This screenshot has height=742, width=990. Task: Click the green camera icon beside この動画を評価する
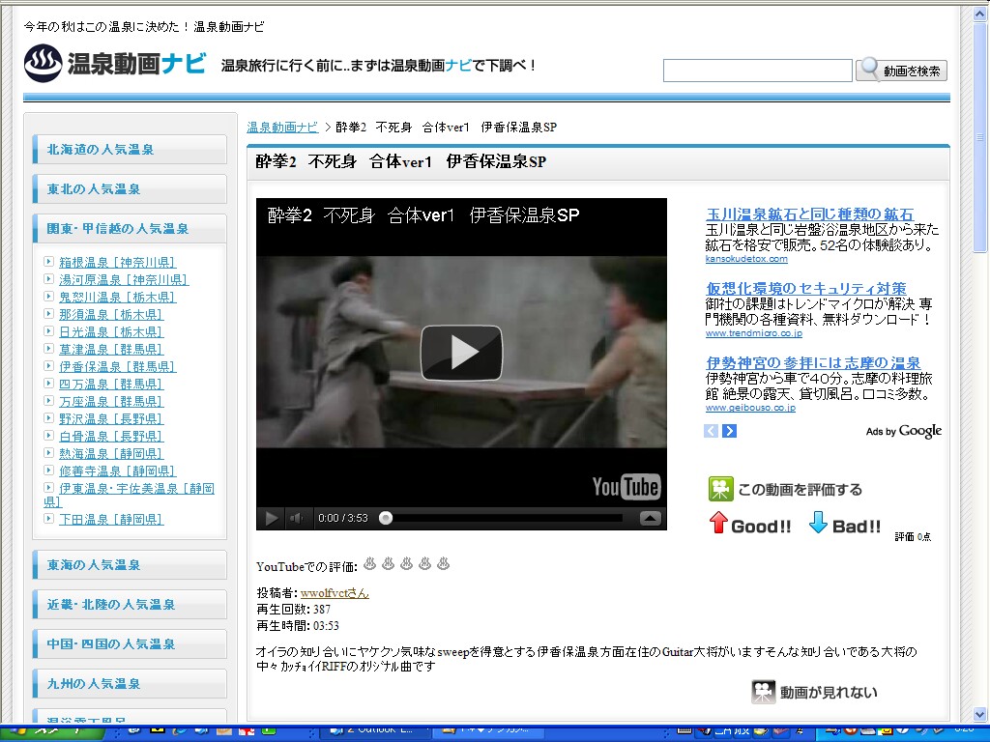(x=721, y=489)
